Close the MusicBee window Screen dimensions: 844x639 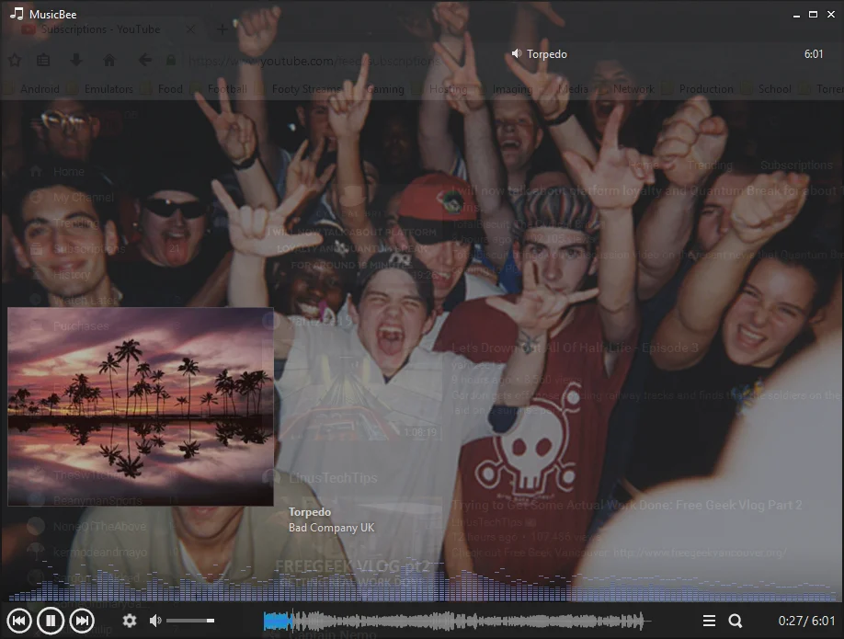[831, 15]
